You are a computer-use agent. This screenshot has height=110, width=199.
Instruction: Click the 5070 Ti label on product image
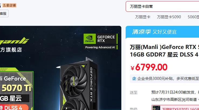(x=16, y=88)
